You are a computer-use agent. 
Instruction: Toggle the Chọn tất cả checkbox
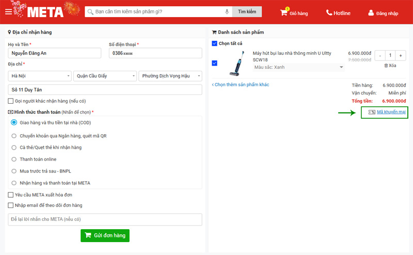coord(215,43)
